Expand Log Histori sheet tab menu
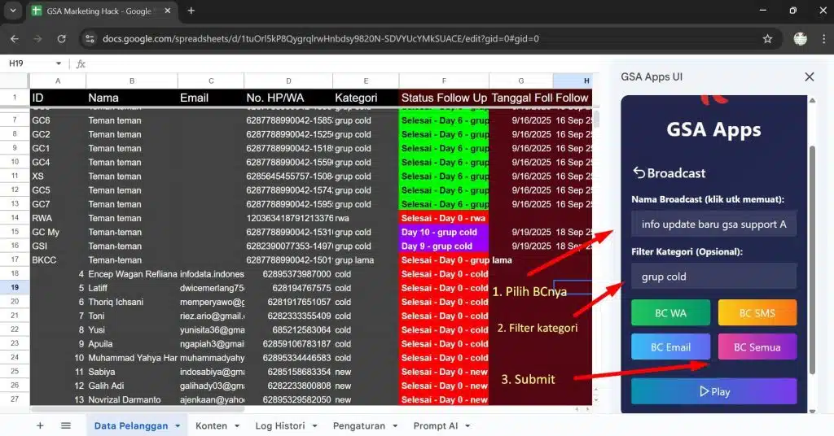The width and height of the screenshot is (834, 436). pyautogui.click(x=315, y=426)
